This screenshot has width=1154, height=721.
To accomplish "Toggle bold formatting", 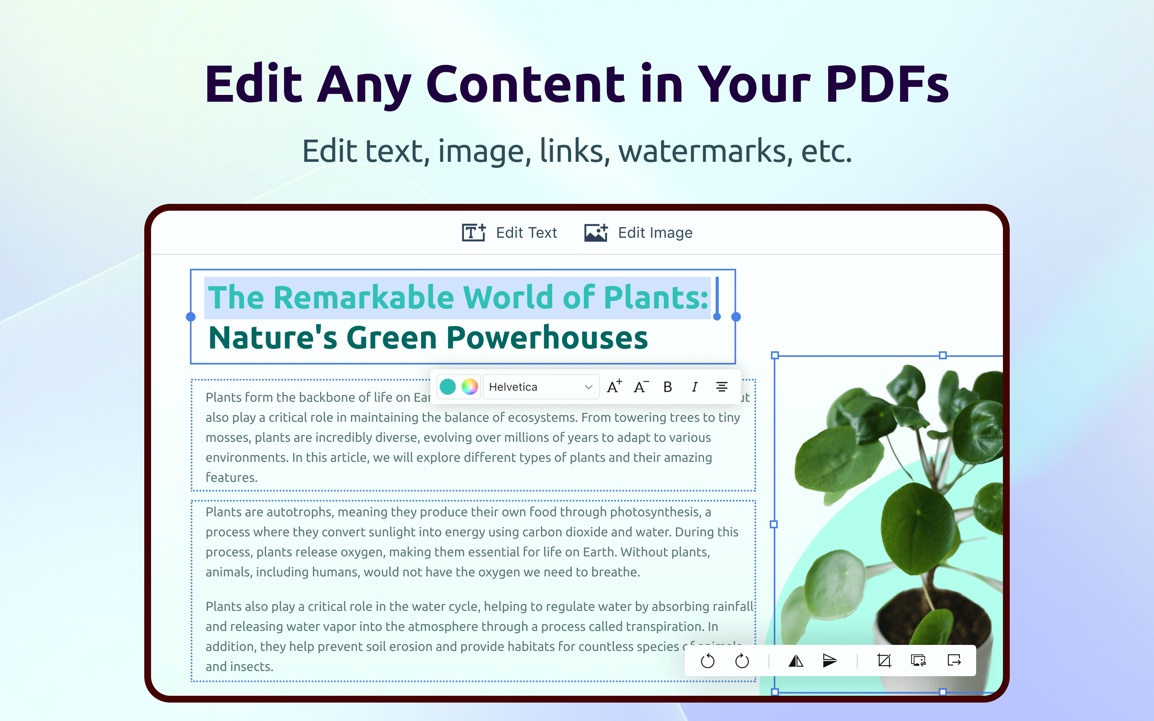I will (x=668, y=387).
